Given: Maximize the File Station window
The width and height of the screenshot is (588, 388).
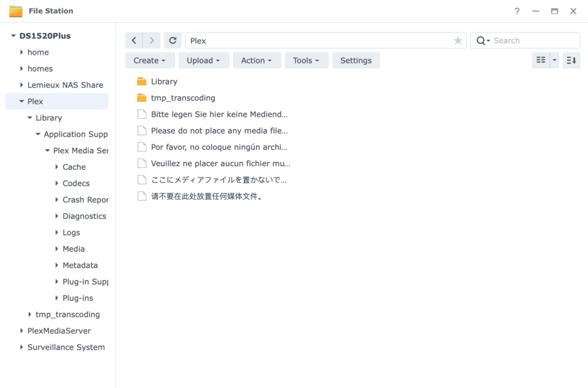Looking at the screenshot, I should click(554, 11).
